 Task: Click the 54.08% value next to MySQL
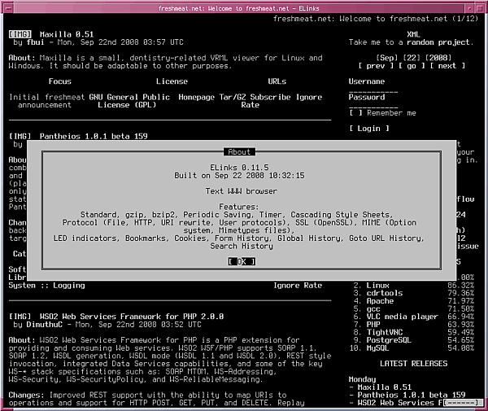pyautogui.click(x=460, y=348)
